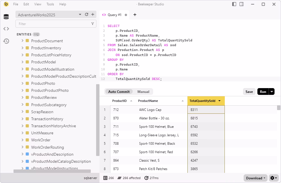Expand the ProductReview table
The image size is (281, 183).
click(x=22, y=97)
